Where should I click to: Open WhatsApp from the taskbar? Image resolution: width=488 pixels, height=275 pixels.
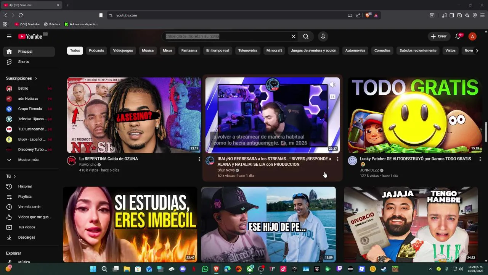pos(205,269)
